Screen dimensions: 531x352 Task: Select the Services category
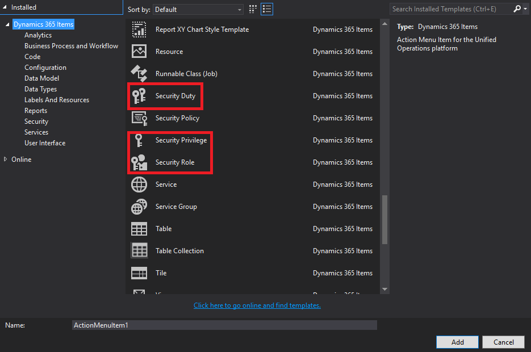coord(36,132)
